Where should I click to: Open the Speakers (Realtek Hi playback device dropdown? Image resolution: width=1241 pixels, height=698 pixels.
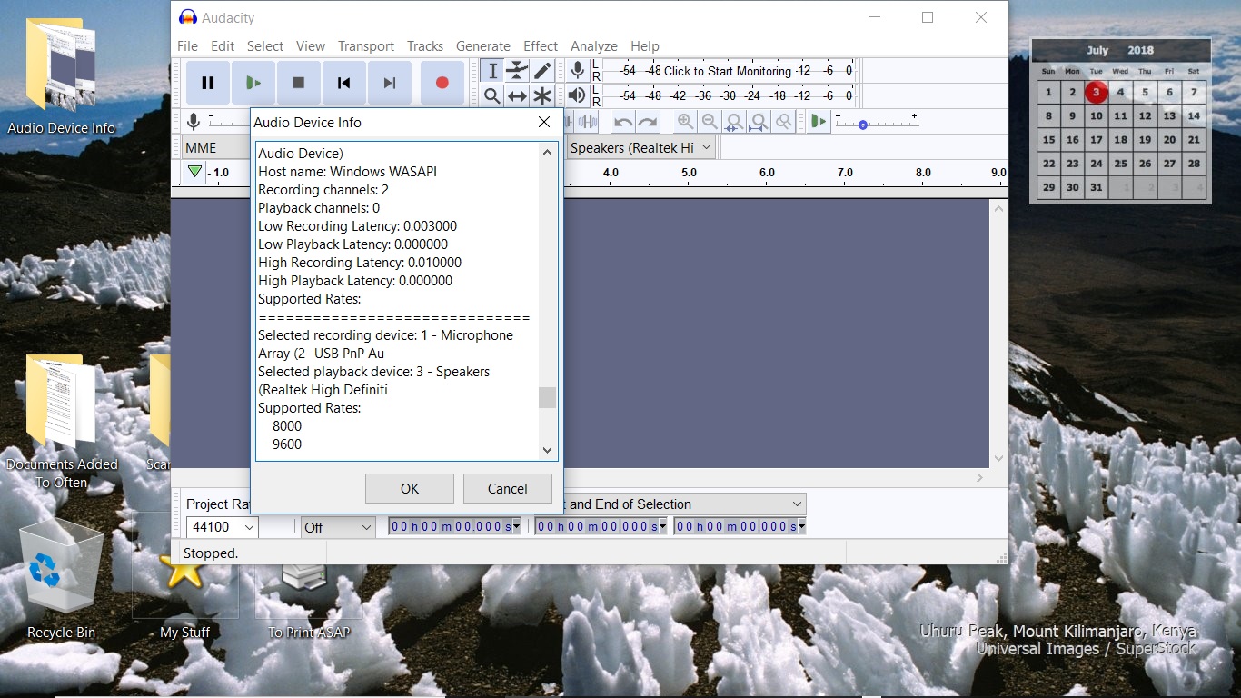[641, 147]
